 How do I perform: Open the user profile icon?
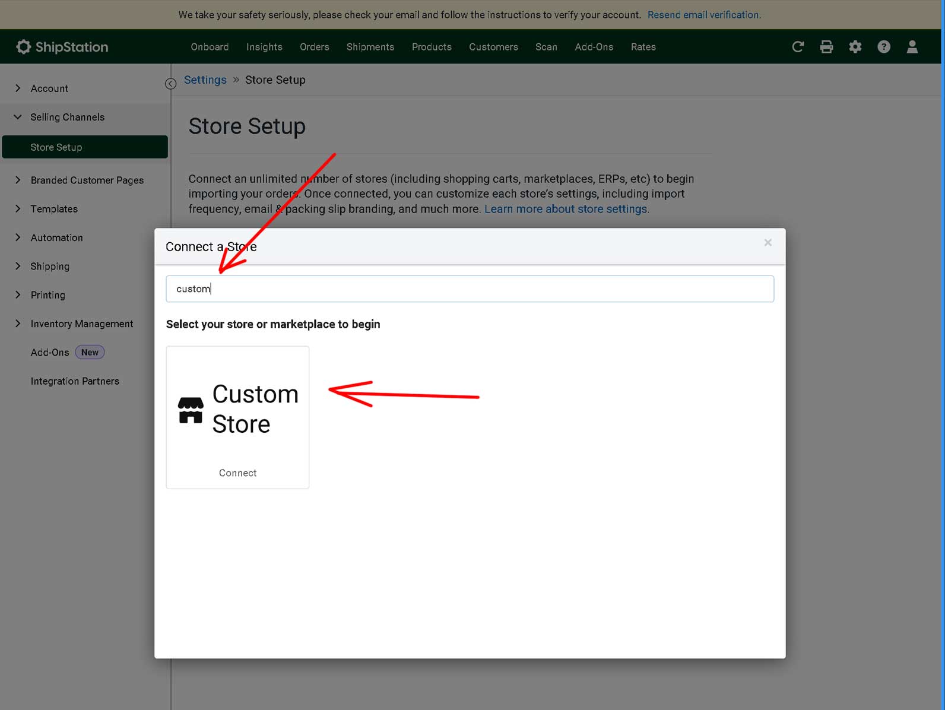coord(912,47)
